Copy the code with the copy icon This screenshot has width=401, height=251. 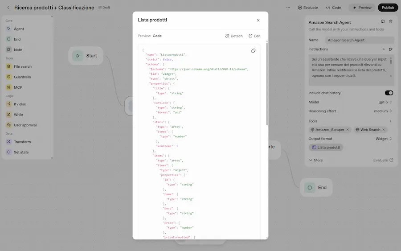253,51
